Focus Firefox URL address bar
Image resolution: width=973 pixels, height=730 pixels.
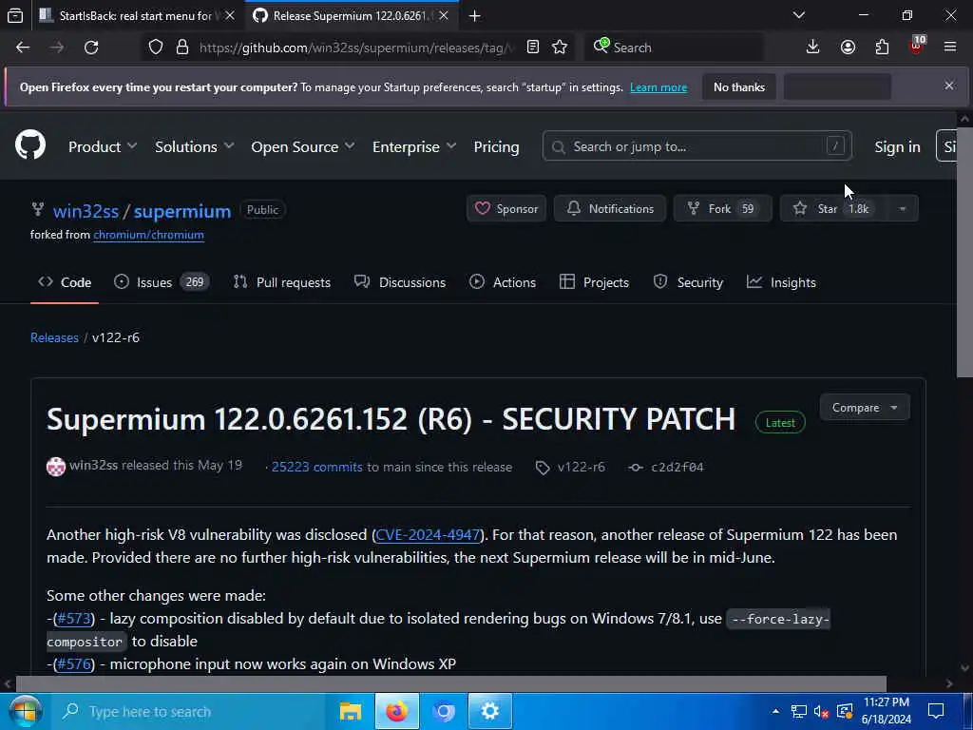coord(355,48)
